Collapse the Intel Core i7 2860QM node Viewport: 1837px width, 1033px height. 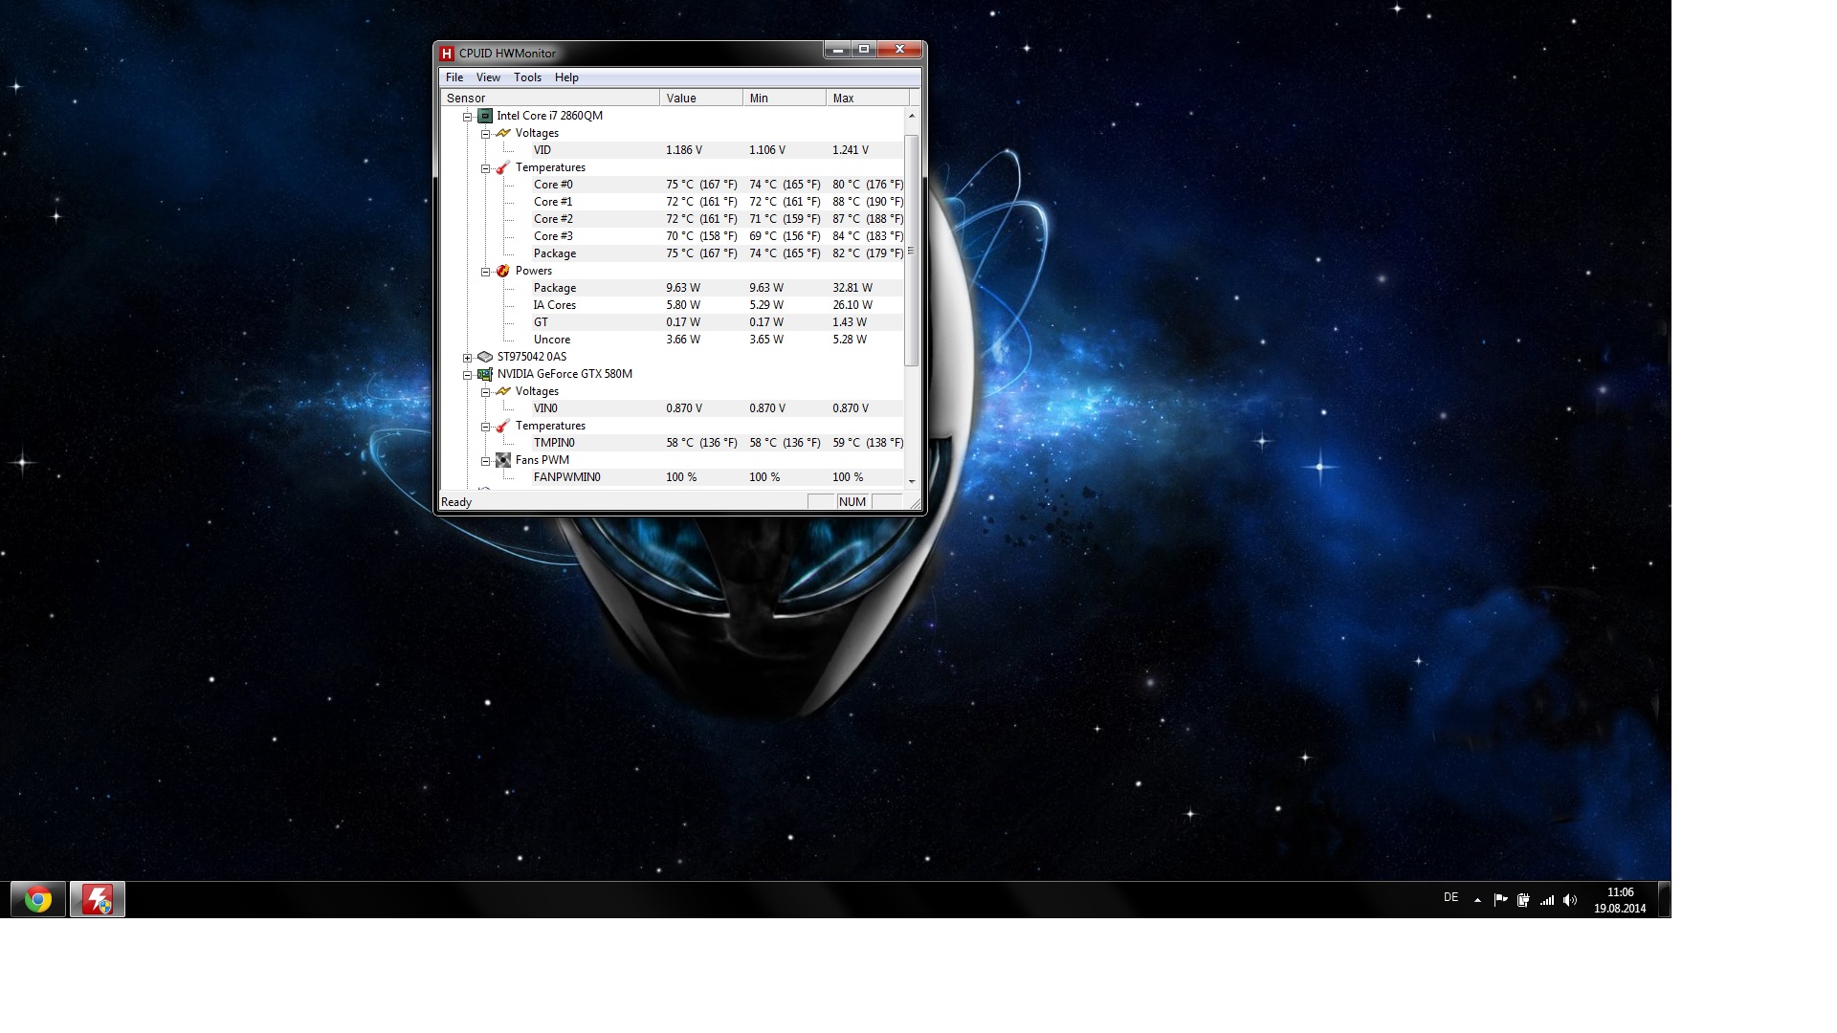(467, 117)
